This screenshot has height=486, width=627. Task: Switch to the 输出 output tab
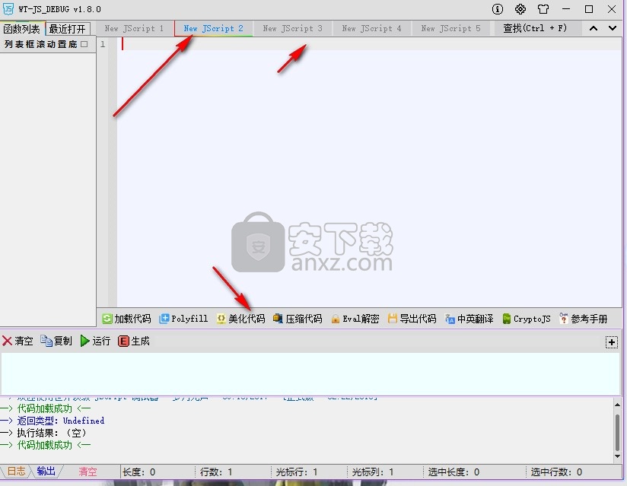tap(46, 472)
